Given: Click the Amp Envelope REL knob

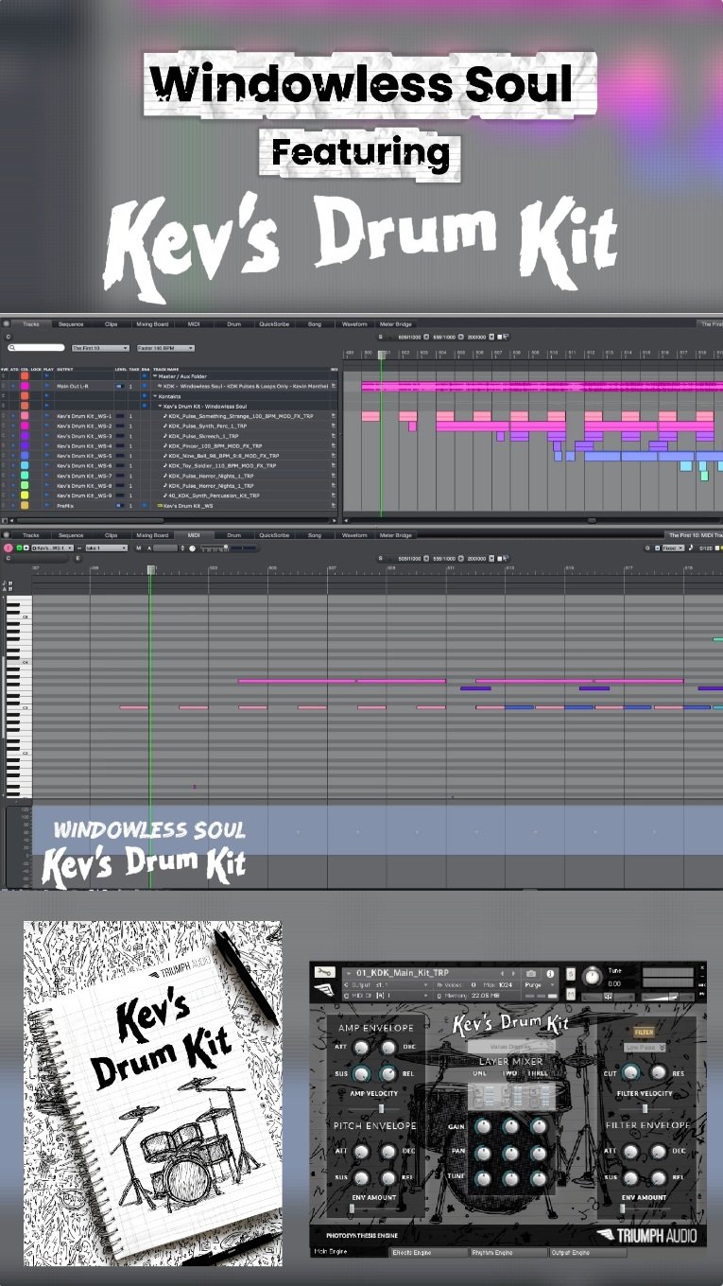Looking at the screenshot, I should [x=388, y=1074].
